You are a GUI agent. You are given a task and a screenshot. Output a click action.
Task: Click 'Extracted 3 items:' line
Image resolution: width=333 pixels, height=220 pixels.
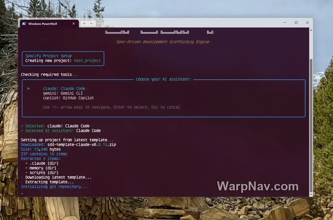(40, 159)
